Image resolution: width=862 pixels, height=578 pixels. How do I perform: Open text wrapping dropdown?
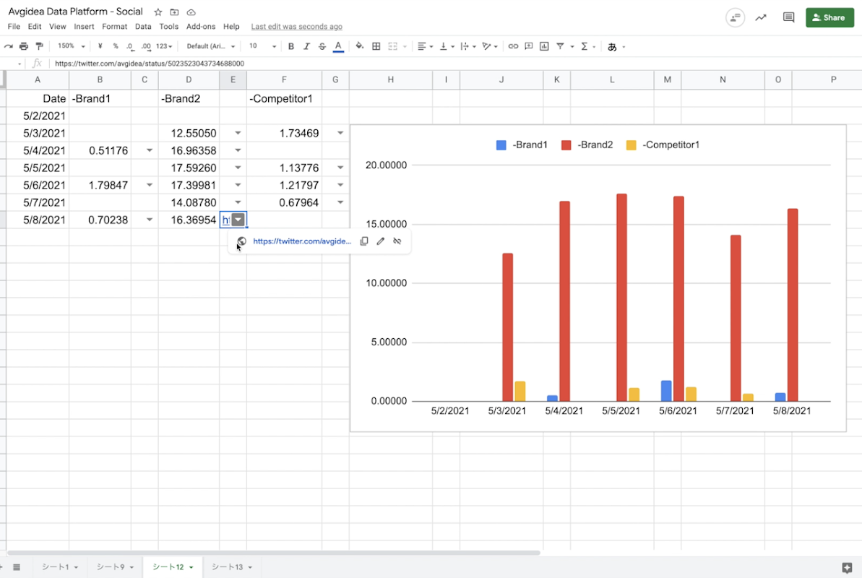click(x=468, y=46)
